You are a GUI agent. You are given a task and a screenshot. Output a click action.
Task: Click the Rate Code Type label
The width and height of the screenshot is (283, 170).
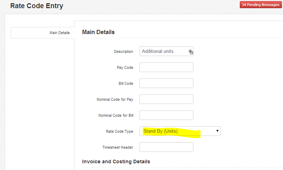pos(119,131)
